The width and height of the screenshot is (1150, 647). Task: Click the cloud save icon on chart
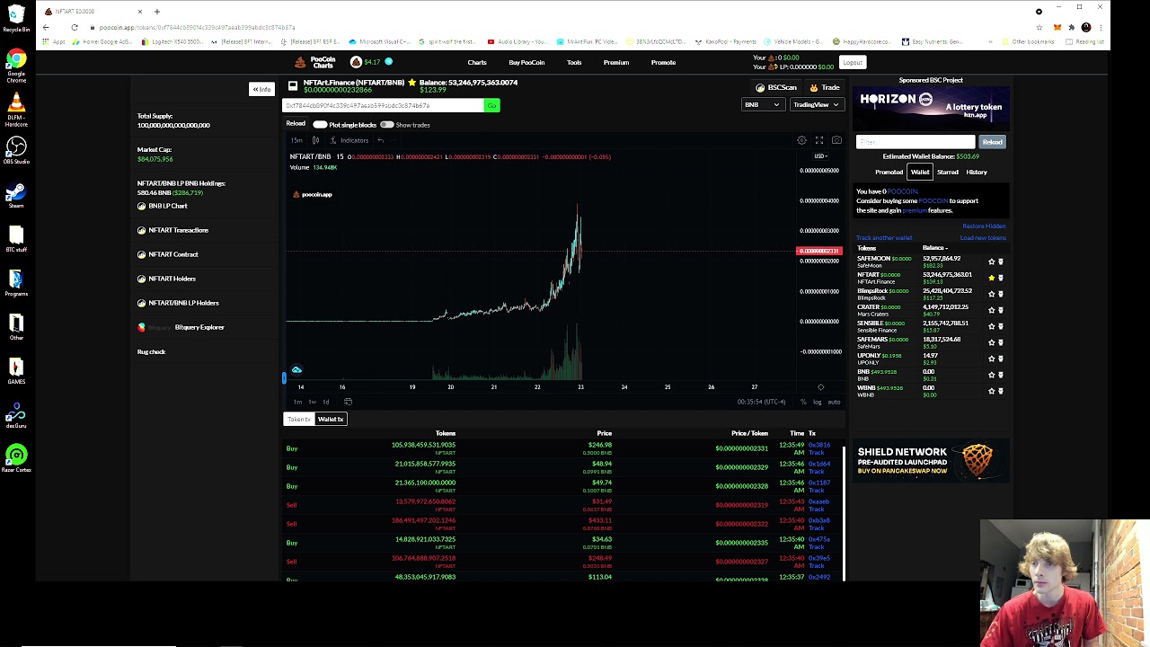[x=296, y=369]
